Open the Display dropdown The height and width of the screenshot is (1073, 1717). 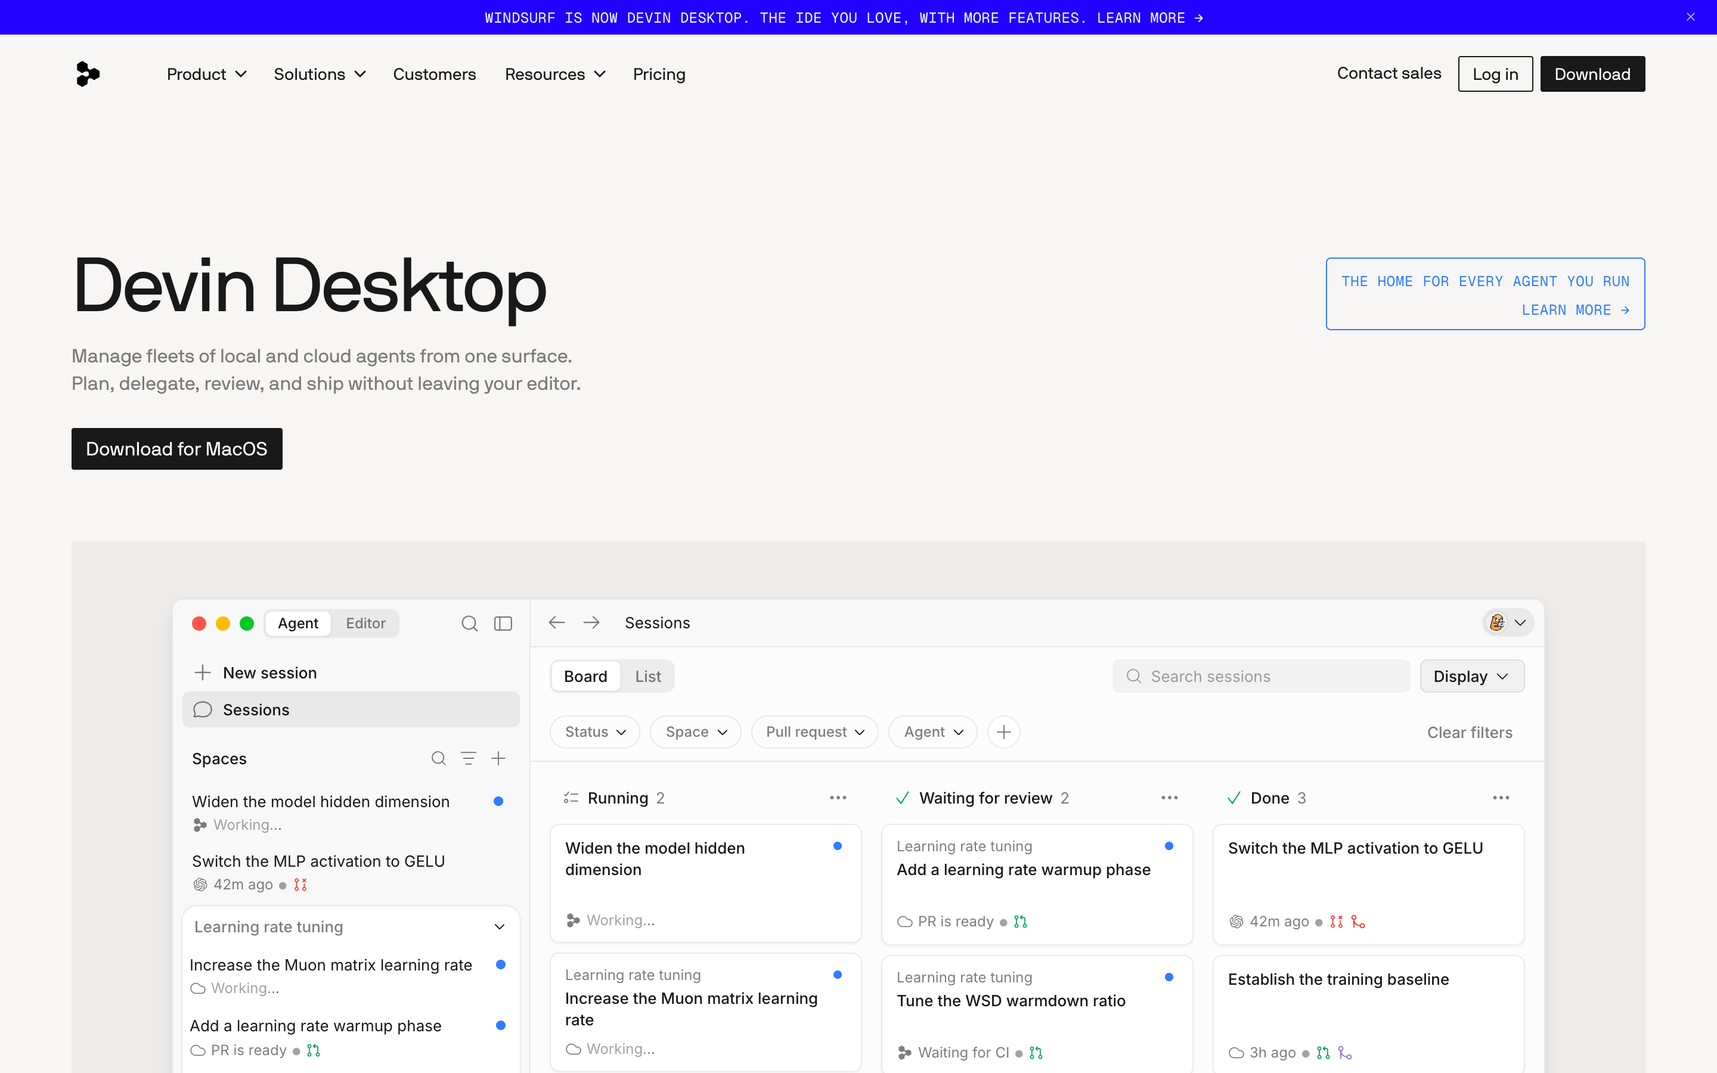[x=1471, y=677]
